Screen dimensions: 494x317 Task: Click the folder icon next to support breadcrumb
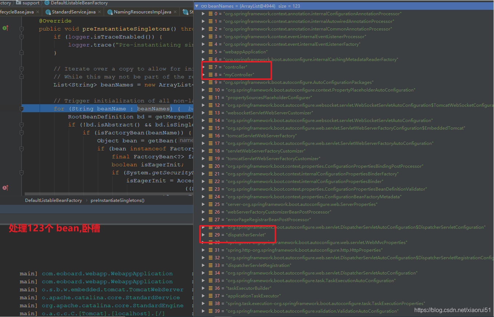(18, 3)
